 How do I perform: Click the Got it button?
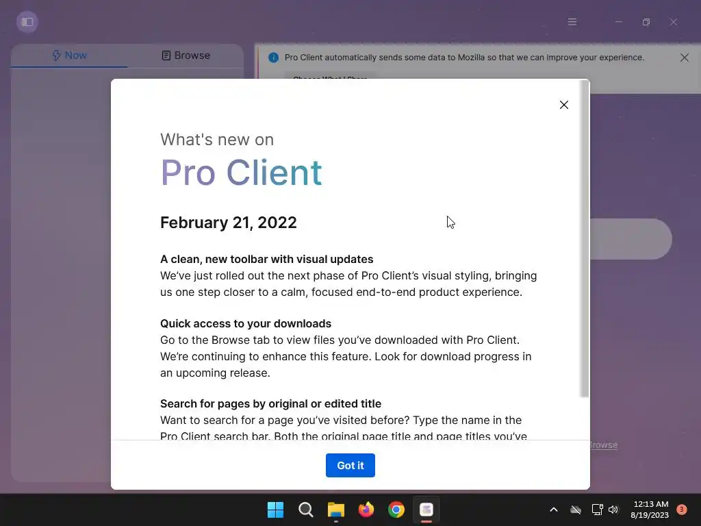click(x=350, y=465)
